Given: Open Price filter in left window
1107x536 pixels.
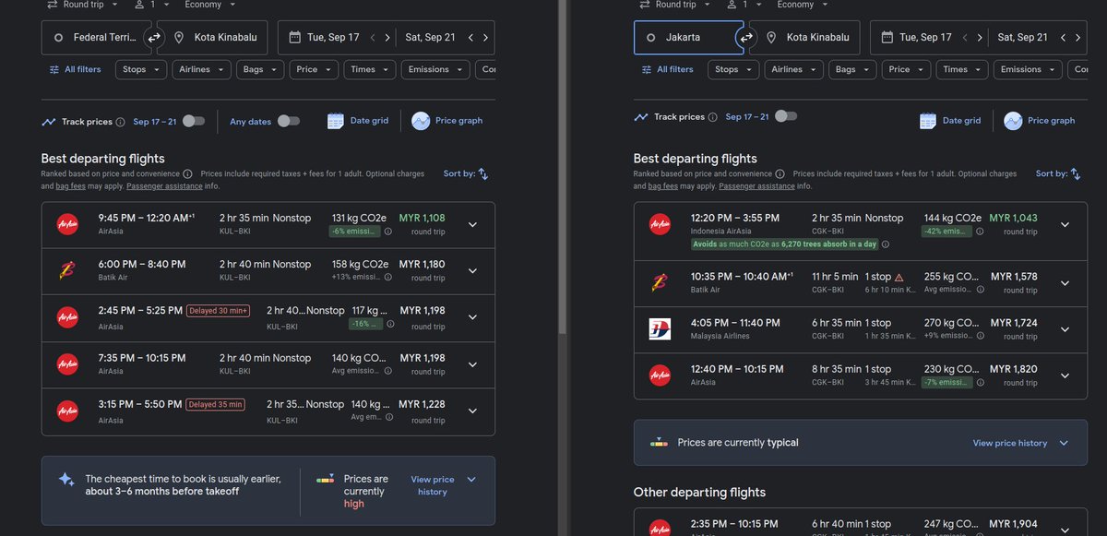Looking at the screenshot, I should point(314,69).
